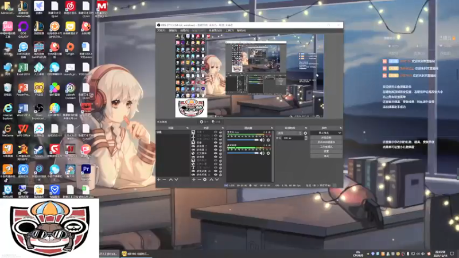Click Start Virtual Camera (启动虚拟摄像机) button
Screen dimensions: 459x258
coord(326,142)
